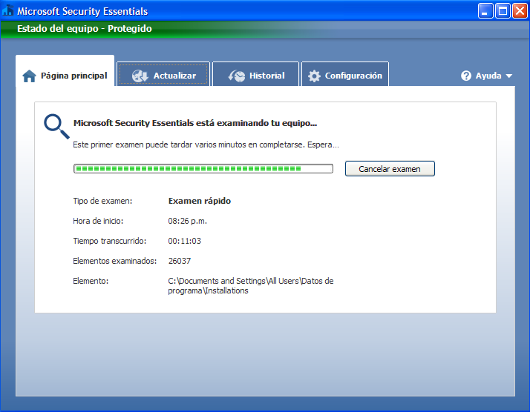
Task: Minimize the Security Essentials window
Action: pos(485,11)
